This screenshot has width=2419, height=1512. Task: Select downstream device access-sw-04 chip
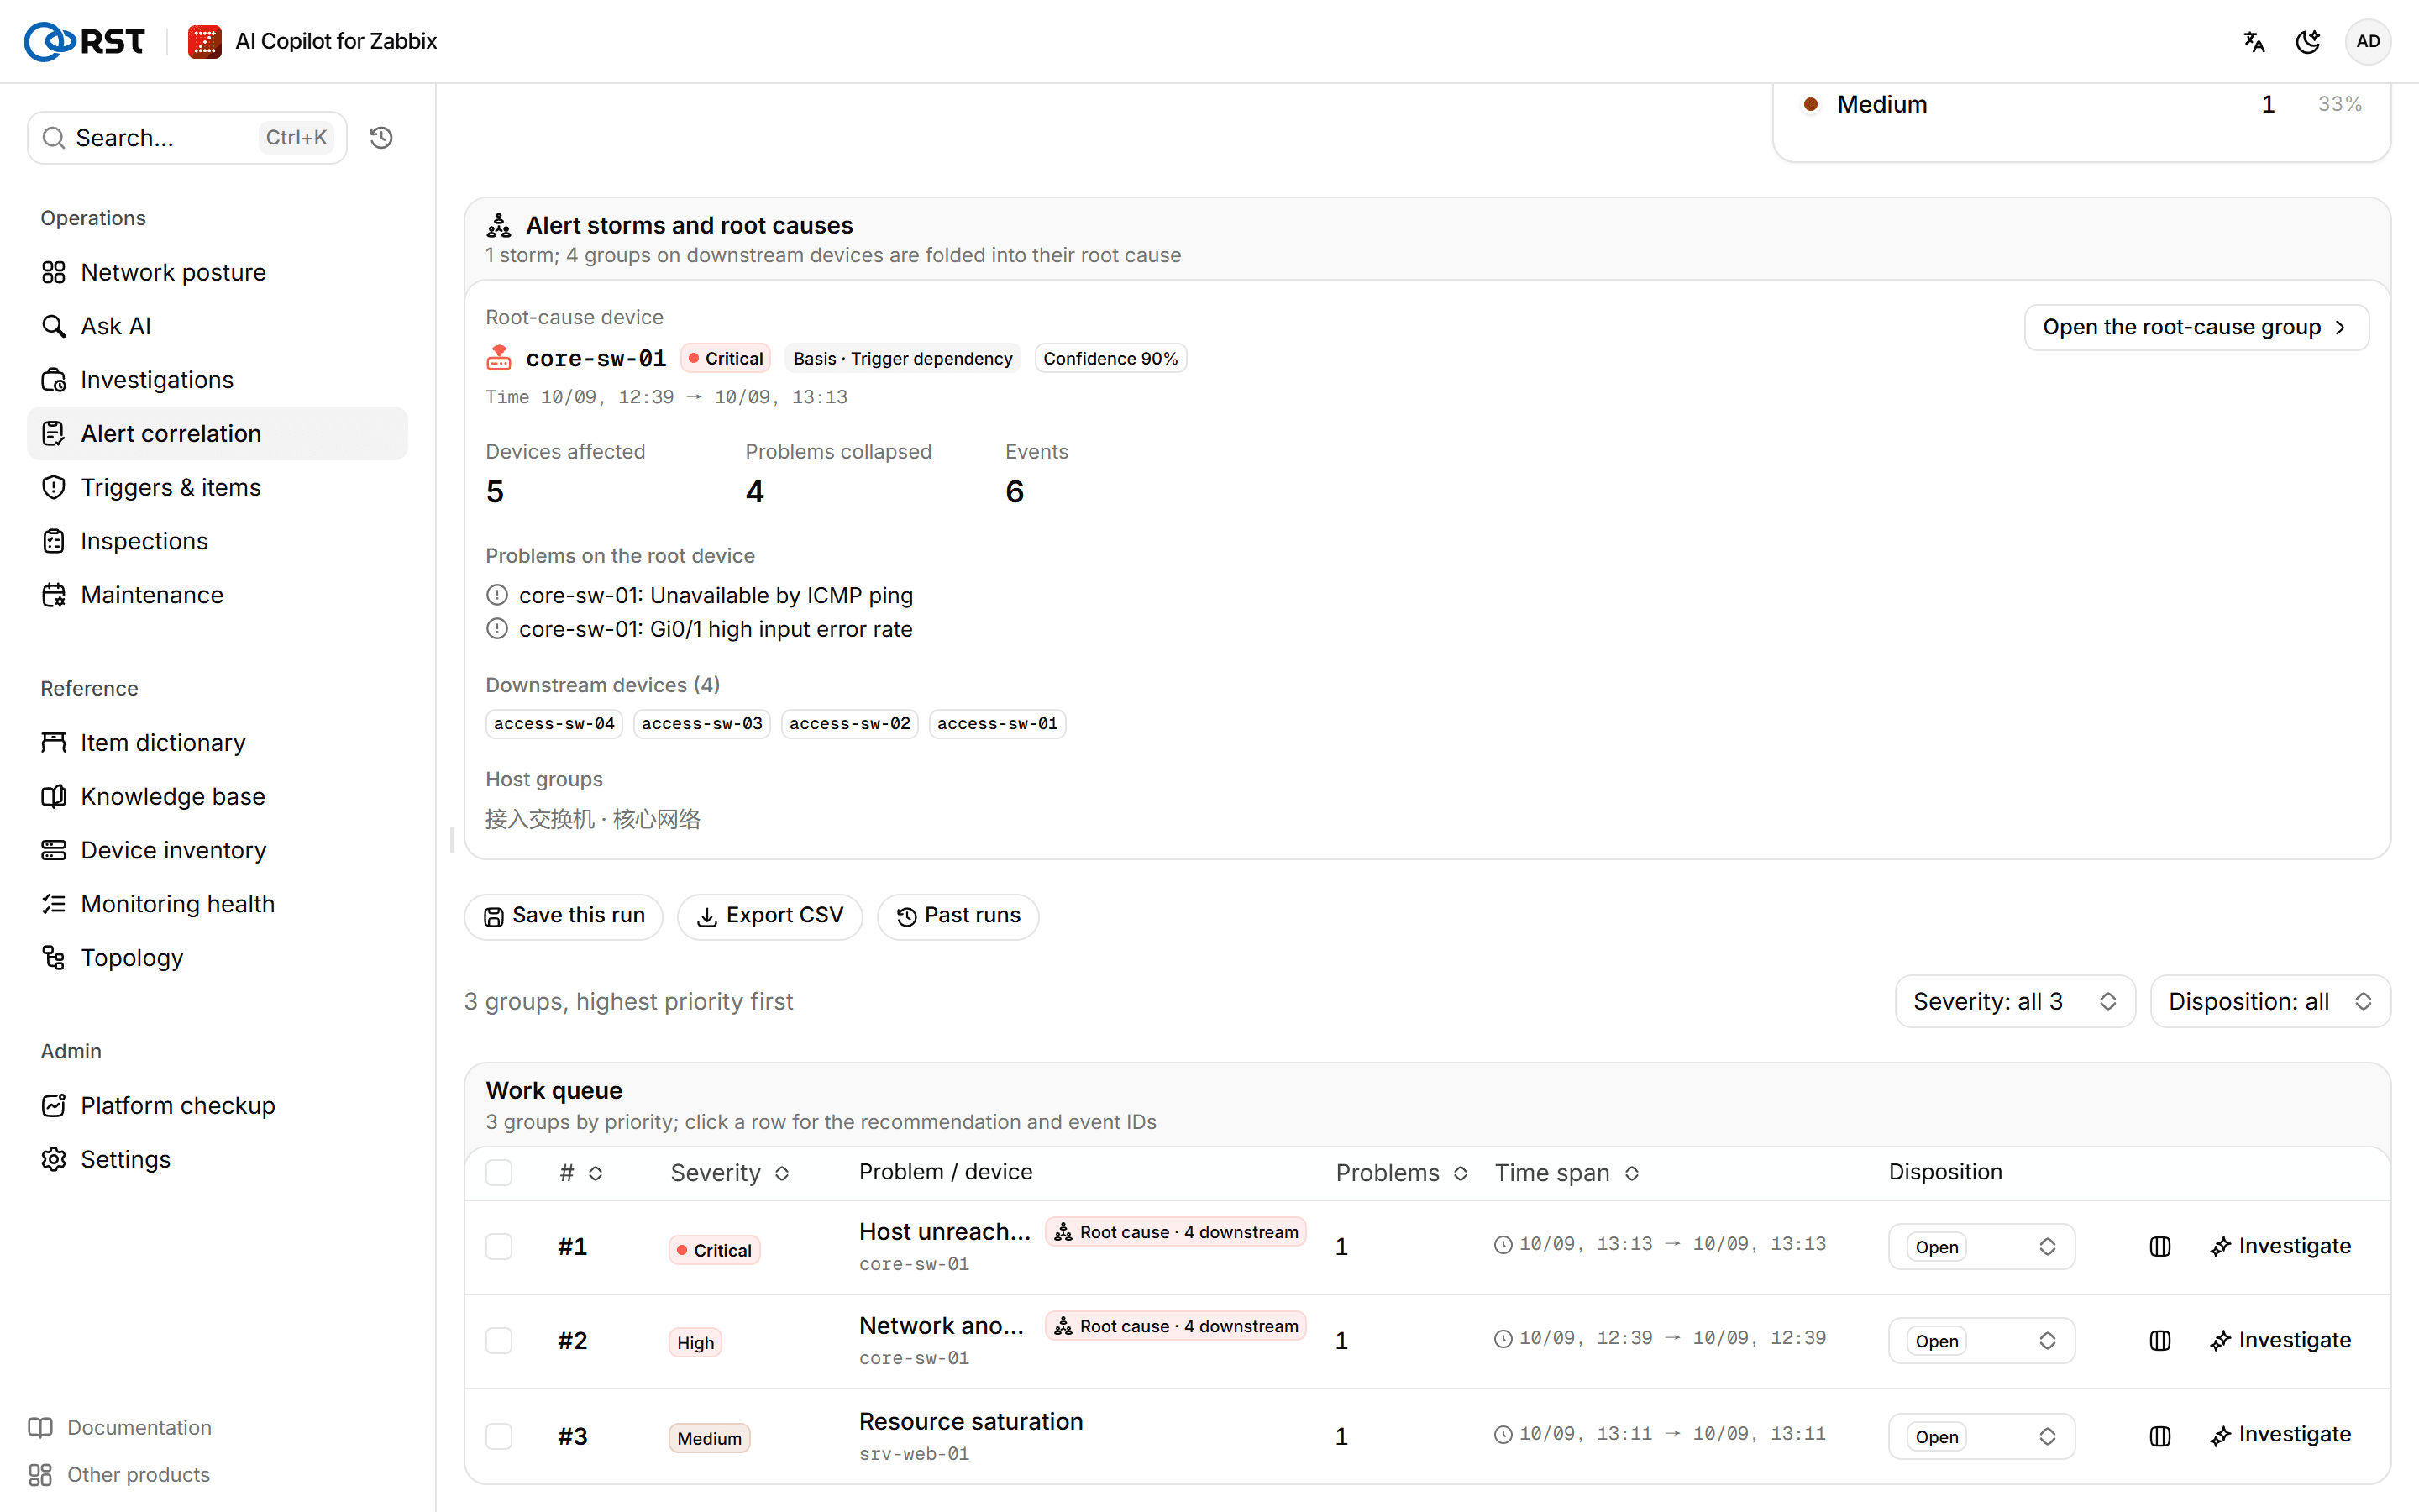[554, 723]
